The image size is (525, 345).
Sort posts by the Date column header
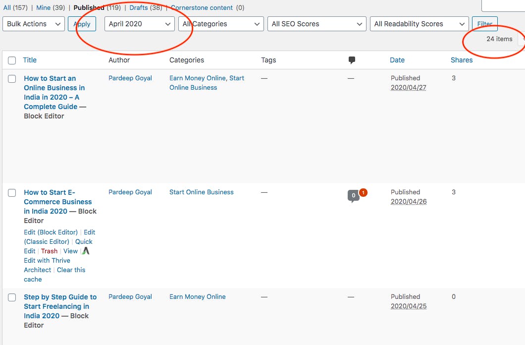[397, 60]
